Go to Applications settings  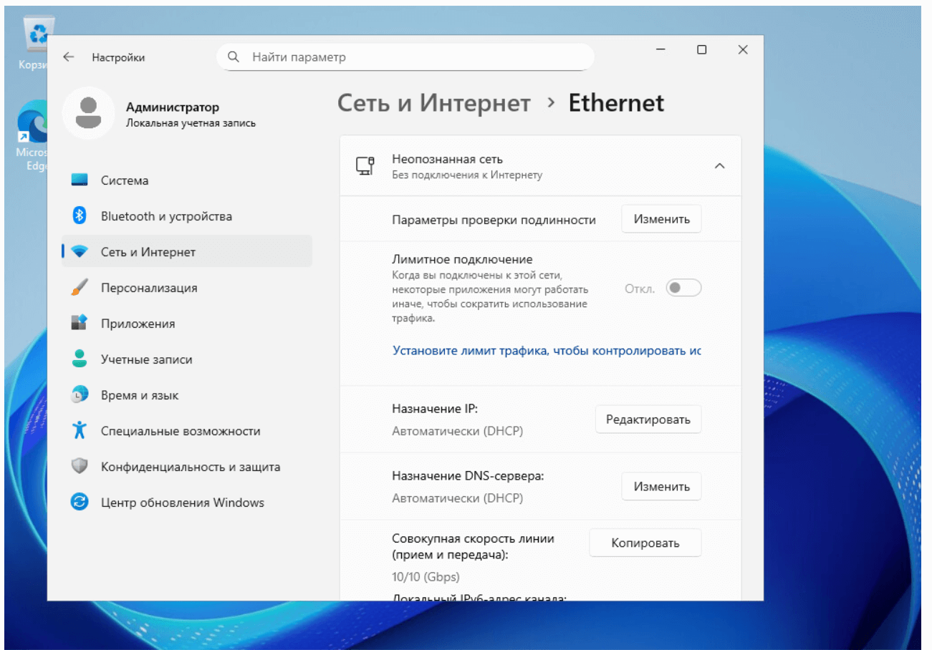click(138, 324)
